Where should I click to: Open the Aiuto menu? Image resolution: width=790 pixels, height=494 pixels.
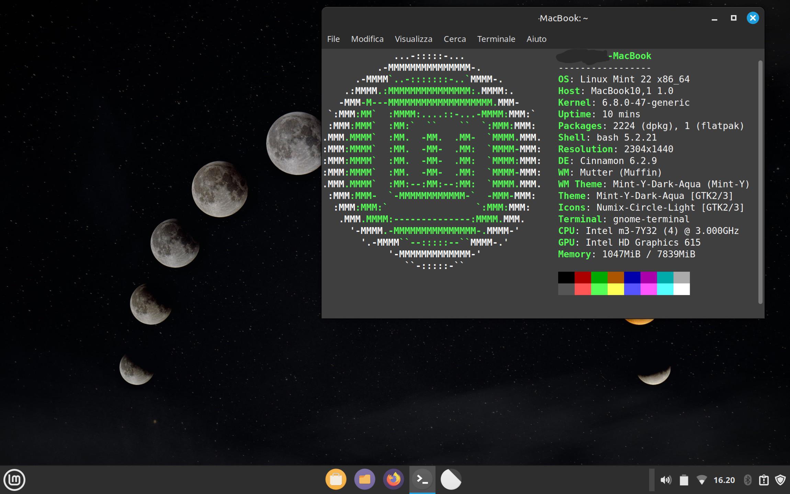click(536, 39)
